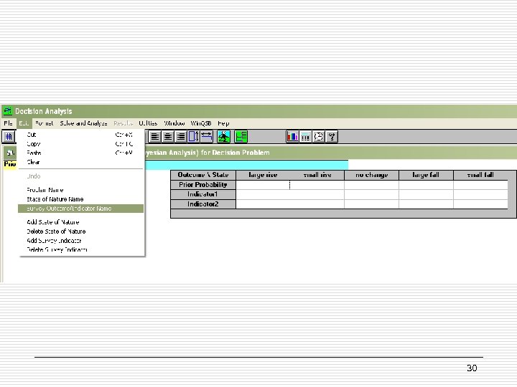Click the 'Outcome \ State' header cell
The width and height of the screenshot is (517, 387).
203,175
